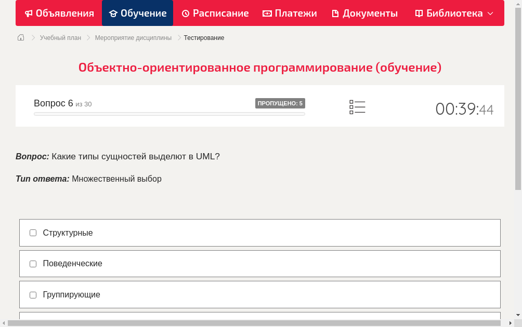Check the Группирующие answer option
Screen dimensions: 522x327
33,294
